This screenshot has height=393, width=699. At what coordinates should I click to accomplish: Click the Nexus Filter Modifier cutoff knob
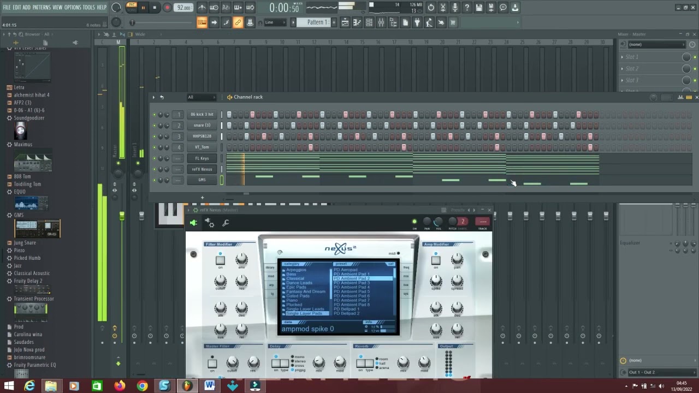(220, 281)
